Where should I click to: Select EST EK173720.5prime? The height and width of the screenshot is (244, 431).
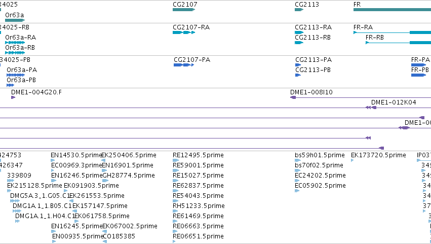coord(352,160)
